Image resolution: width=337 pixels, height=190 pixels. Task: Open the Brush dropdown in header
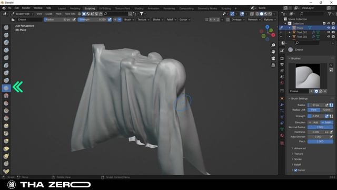[x=129, y=20]
